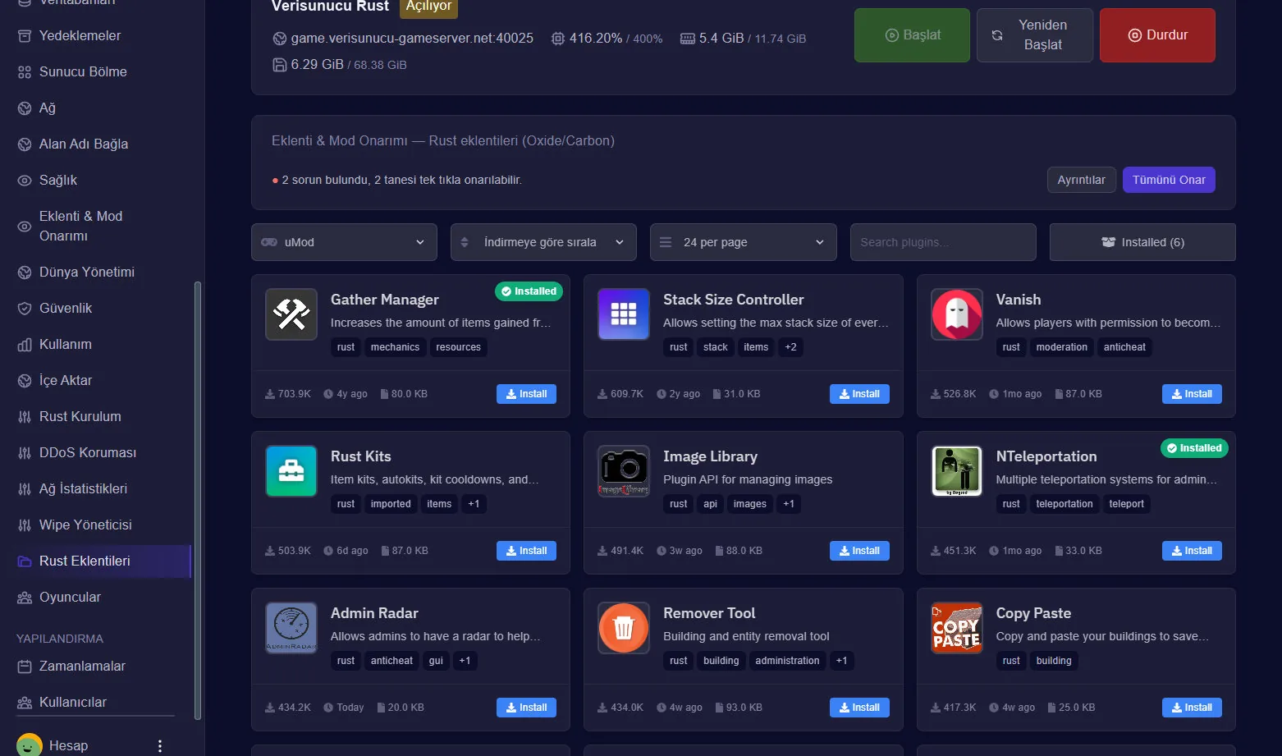1282x756 pixels.
Task: Click the +2 tags badge on Stack Size Controller
Action: tap(790, 347)
